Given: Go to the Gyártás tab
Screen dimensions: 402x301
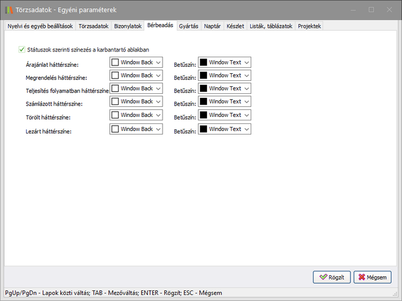Looking at the screenshot, I should [188, 26].
